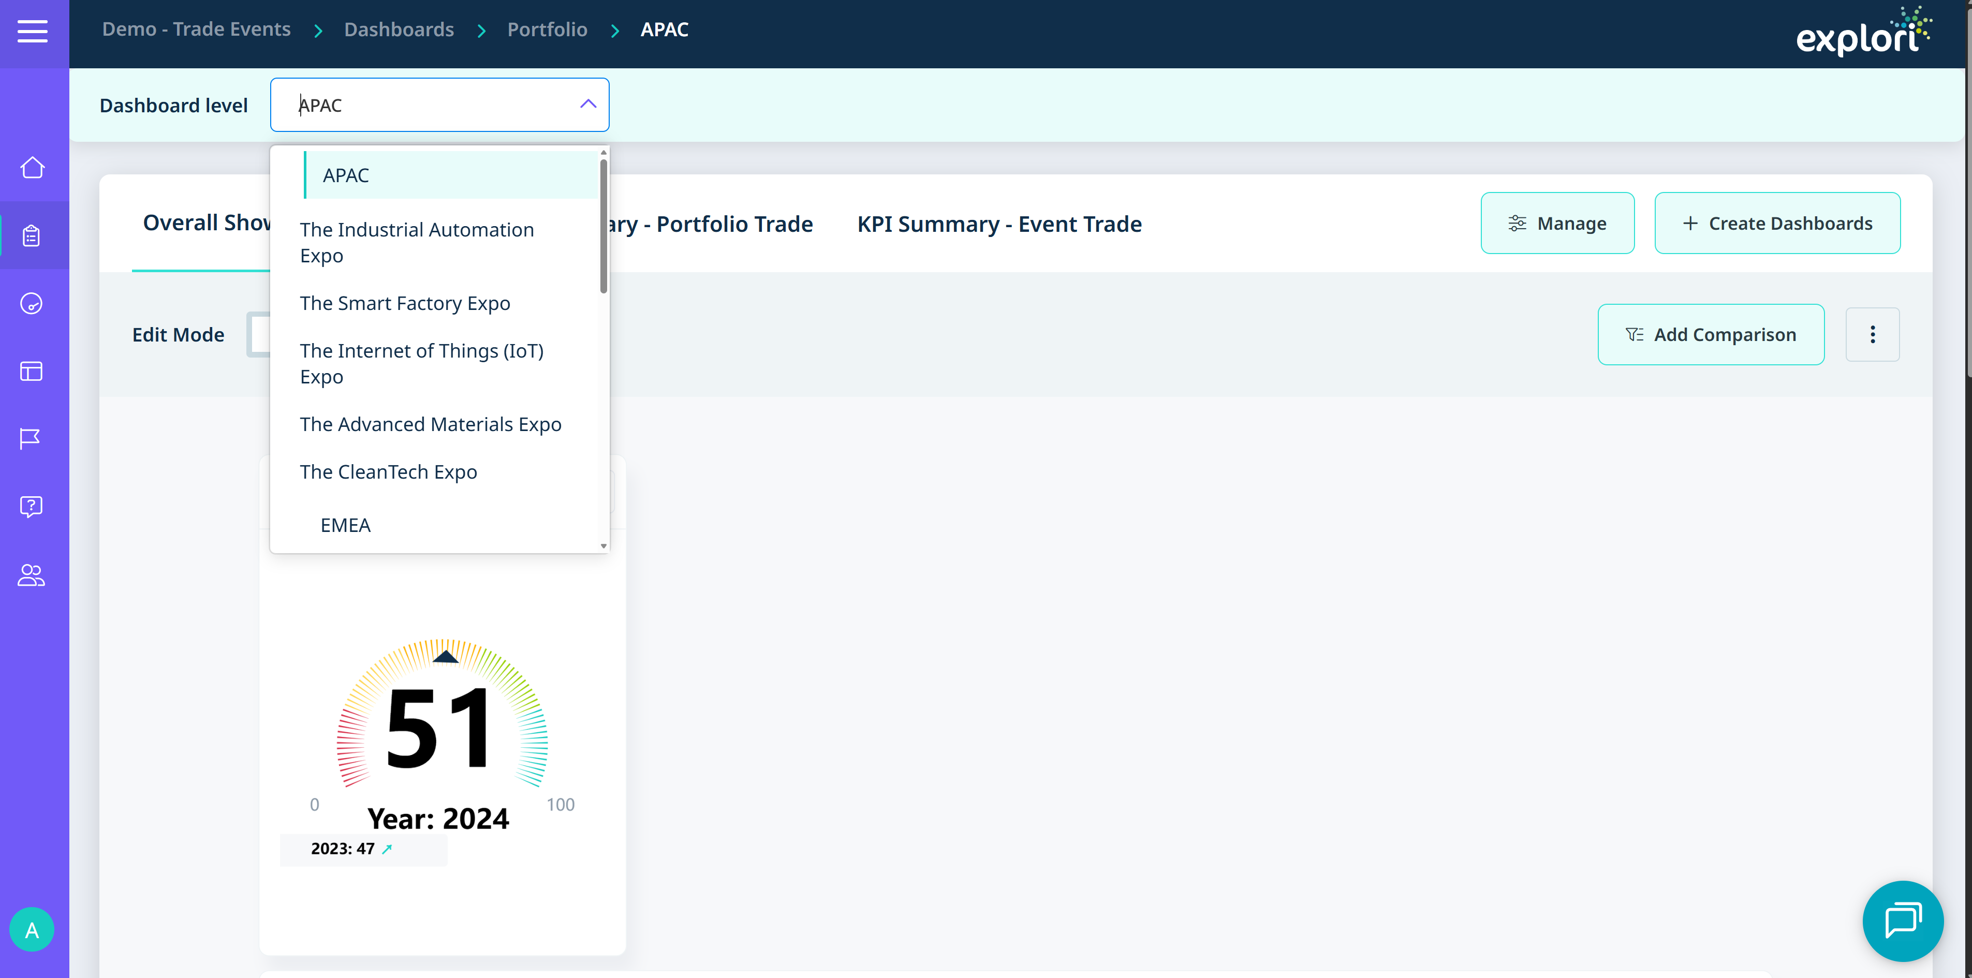The width and height of the screenshot is (1972, 978).
Task: Click the gauge dashboard sidebar icon
Action: pos(32,304)
